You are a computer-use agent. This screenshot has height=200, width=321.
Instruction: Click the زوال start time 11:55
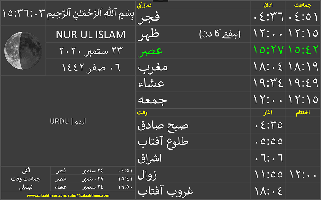(x=268, y=175)
